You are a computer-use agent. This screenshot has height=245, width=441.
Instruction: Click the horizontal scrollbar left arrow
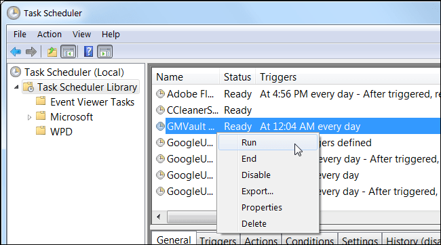[x=159, y=217]
